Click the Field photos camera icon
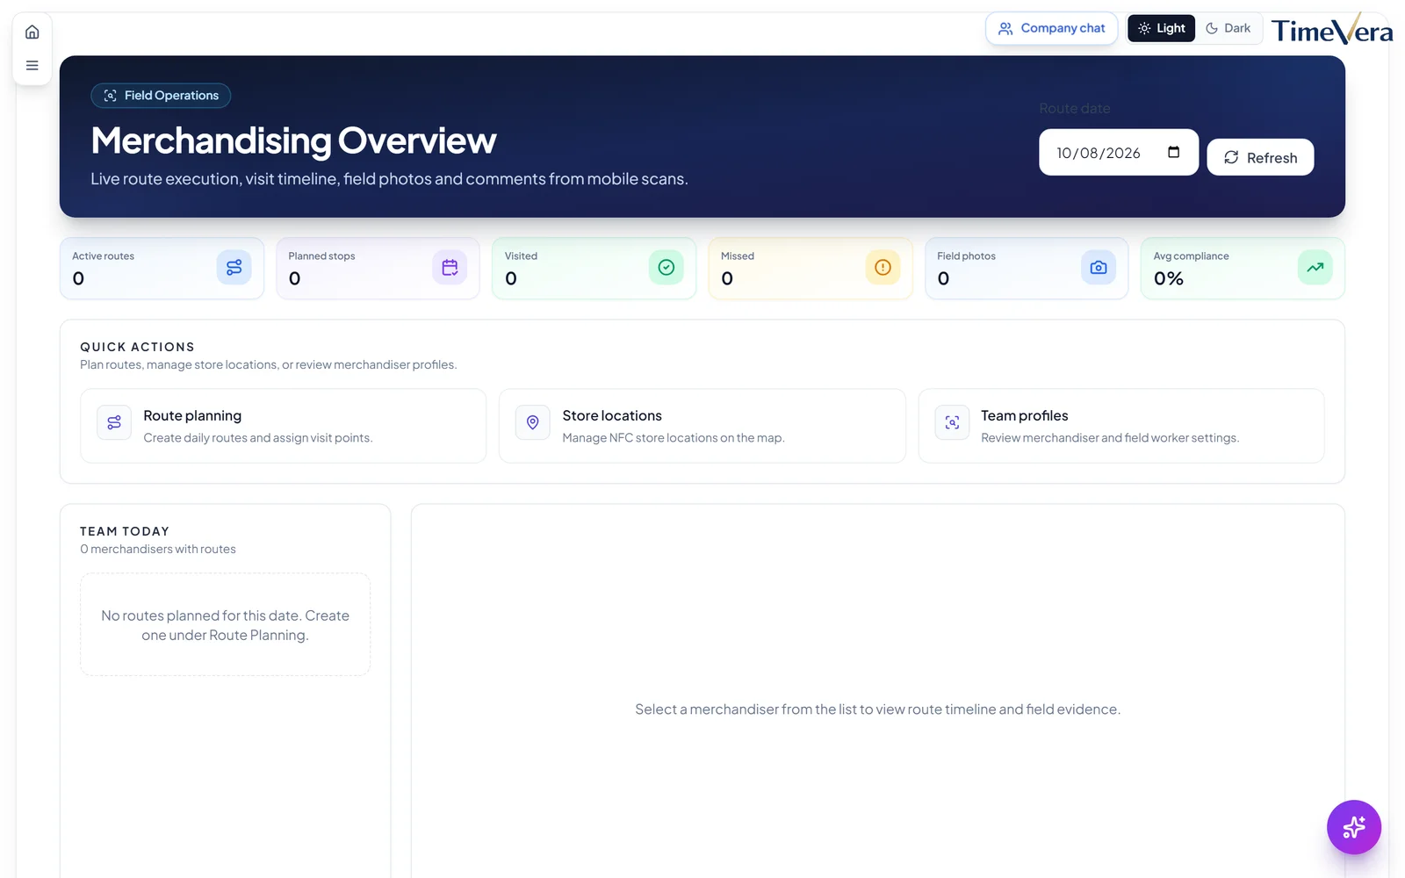1405x878 pixels. [1099, 267]
